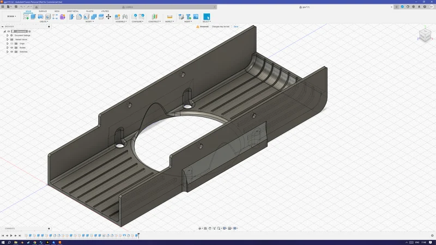Screen dimensions: 436x245
Task: Click the second Configure table icon
Action: point(142,17)
